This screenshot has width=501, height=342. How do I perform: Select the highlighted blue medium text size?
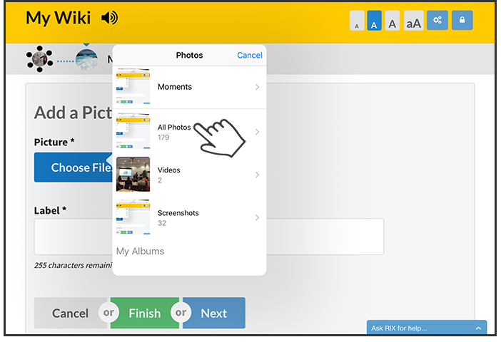(x=374, y=21)
